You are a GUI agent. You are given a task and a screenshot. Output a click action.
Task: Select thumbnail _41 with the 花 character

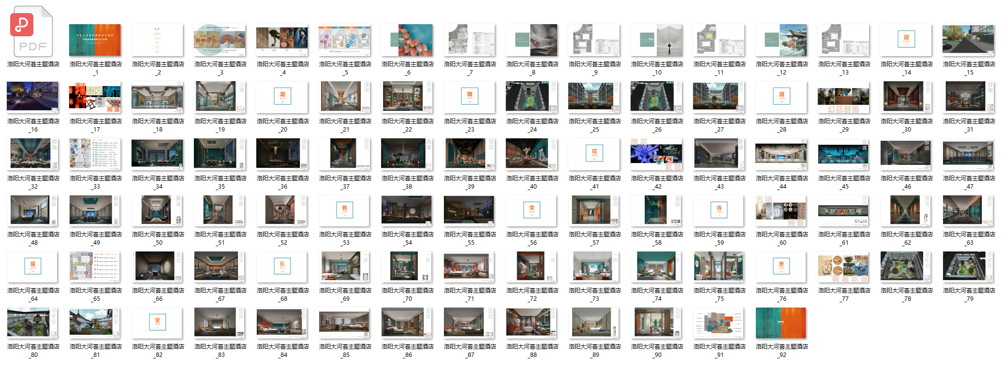594,154
